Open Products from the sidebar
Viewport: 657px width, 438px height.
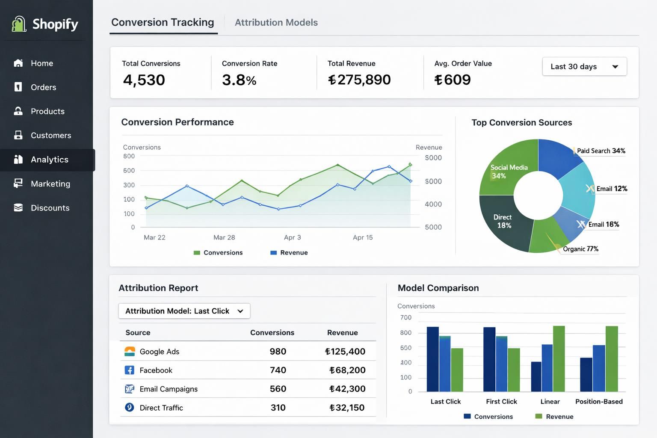[x=47, y=111]
